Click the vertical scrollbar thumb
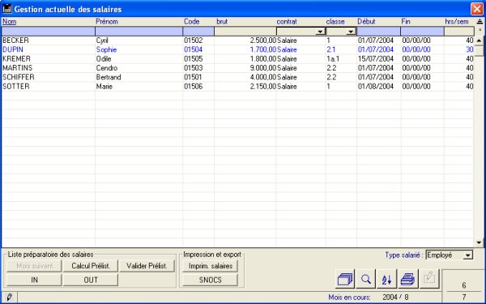The width and height of the screenshot is (486, 304). tap(480, 50)
